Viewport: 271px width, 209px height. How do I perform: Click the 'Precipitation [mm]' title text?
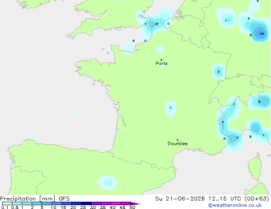click(28, 199)
